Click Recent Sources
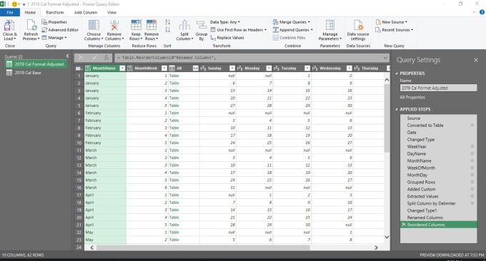This screenshot has width=486, height=261. [x=394, y=30]
